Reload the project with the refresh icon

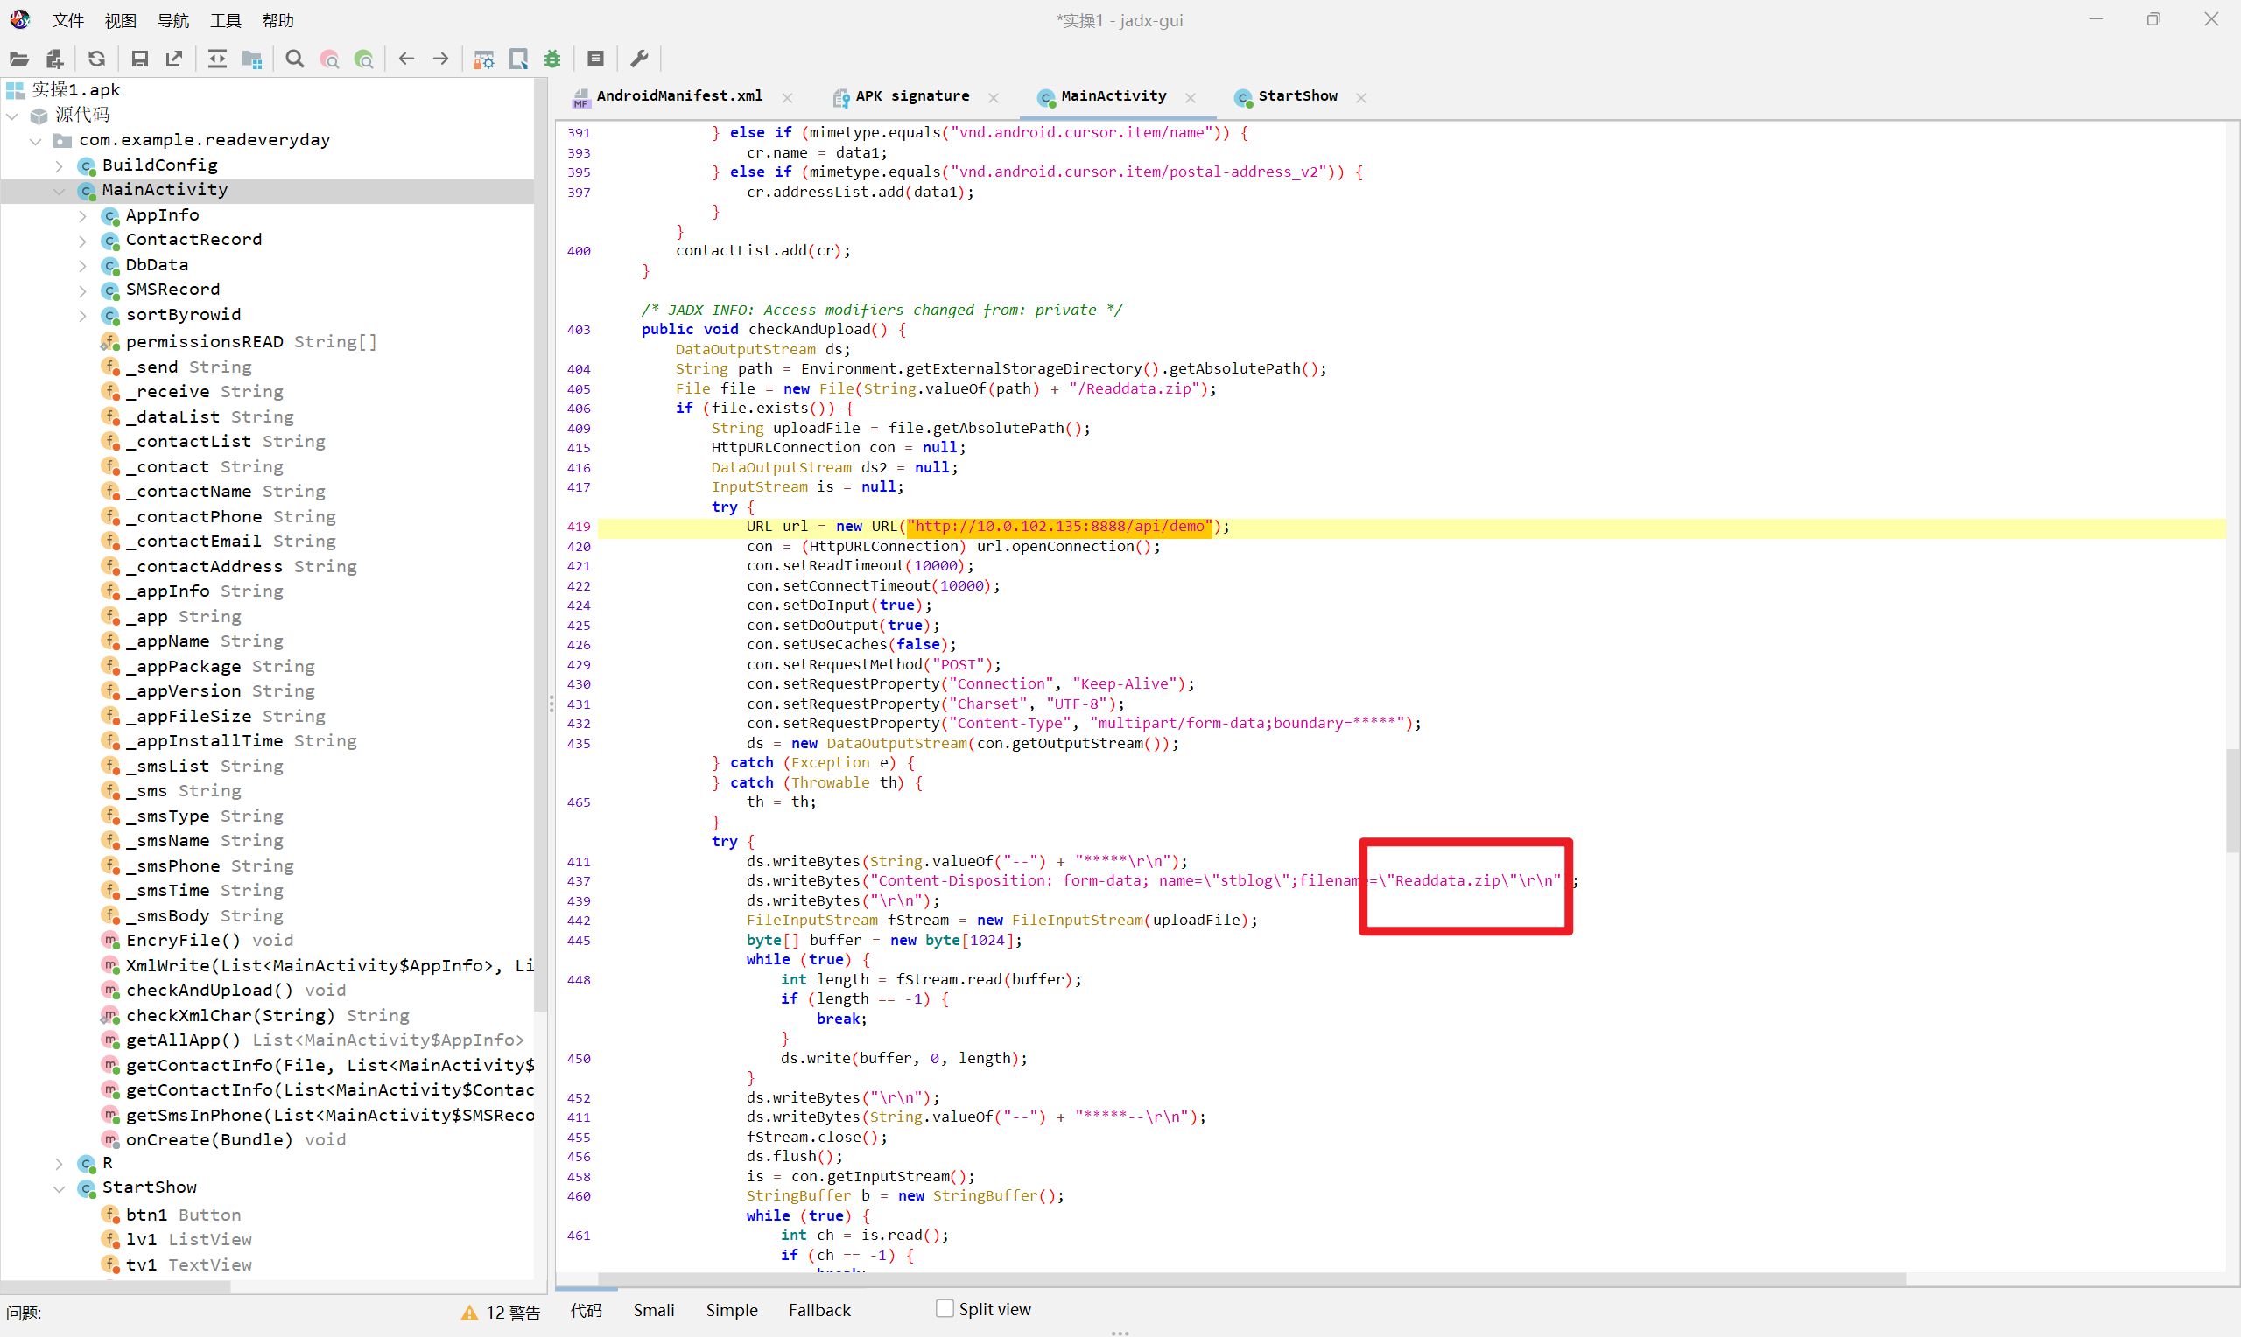(96, 59)
